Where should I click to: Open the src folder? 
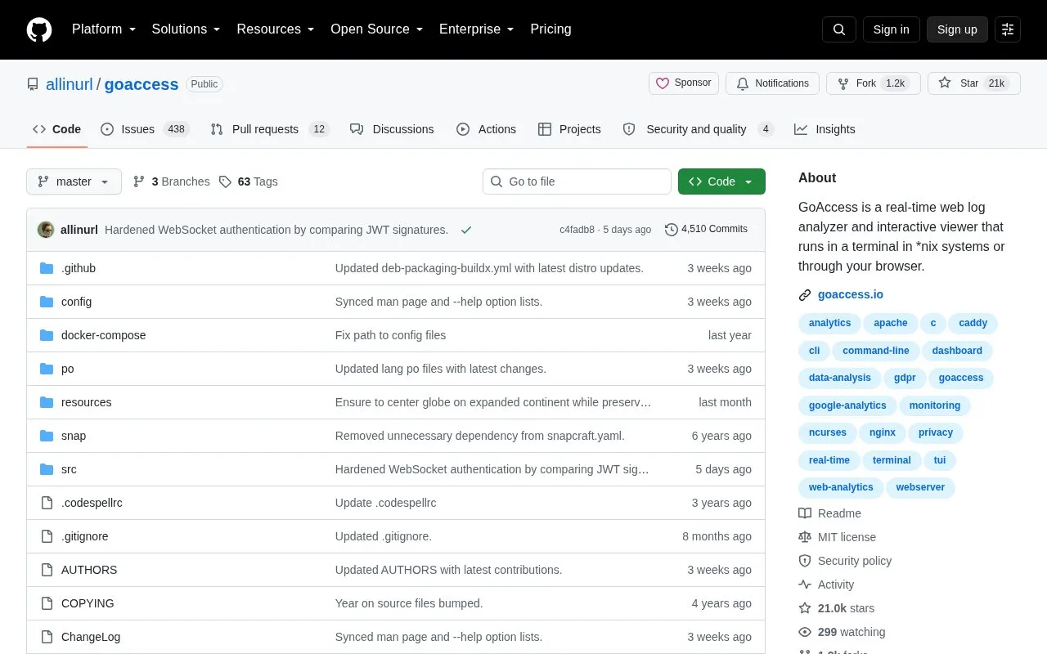(x=69, y=469)
